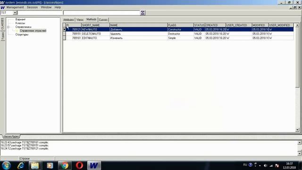Open the Window menu
Screen dimensions: 302x170
(x=46, y=8)
